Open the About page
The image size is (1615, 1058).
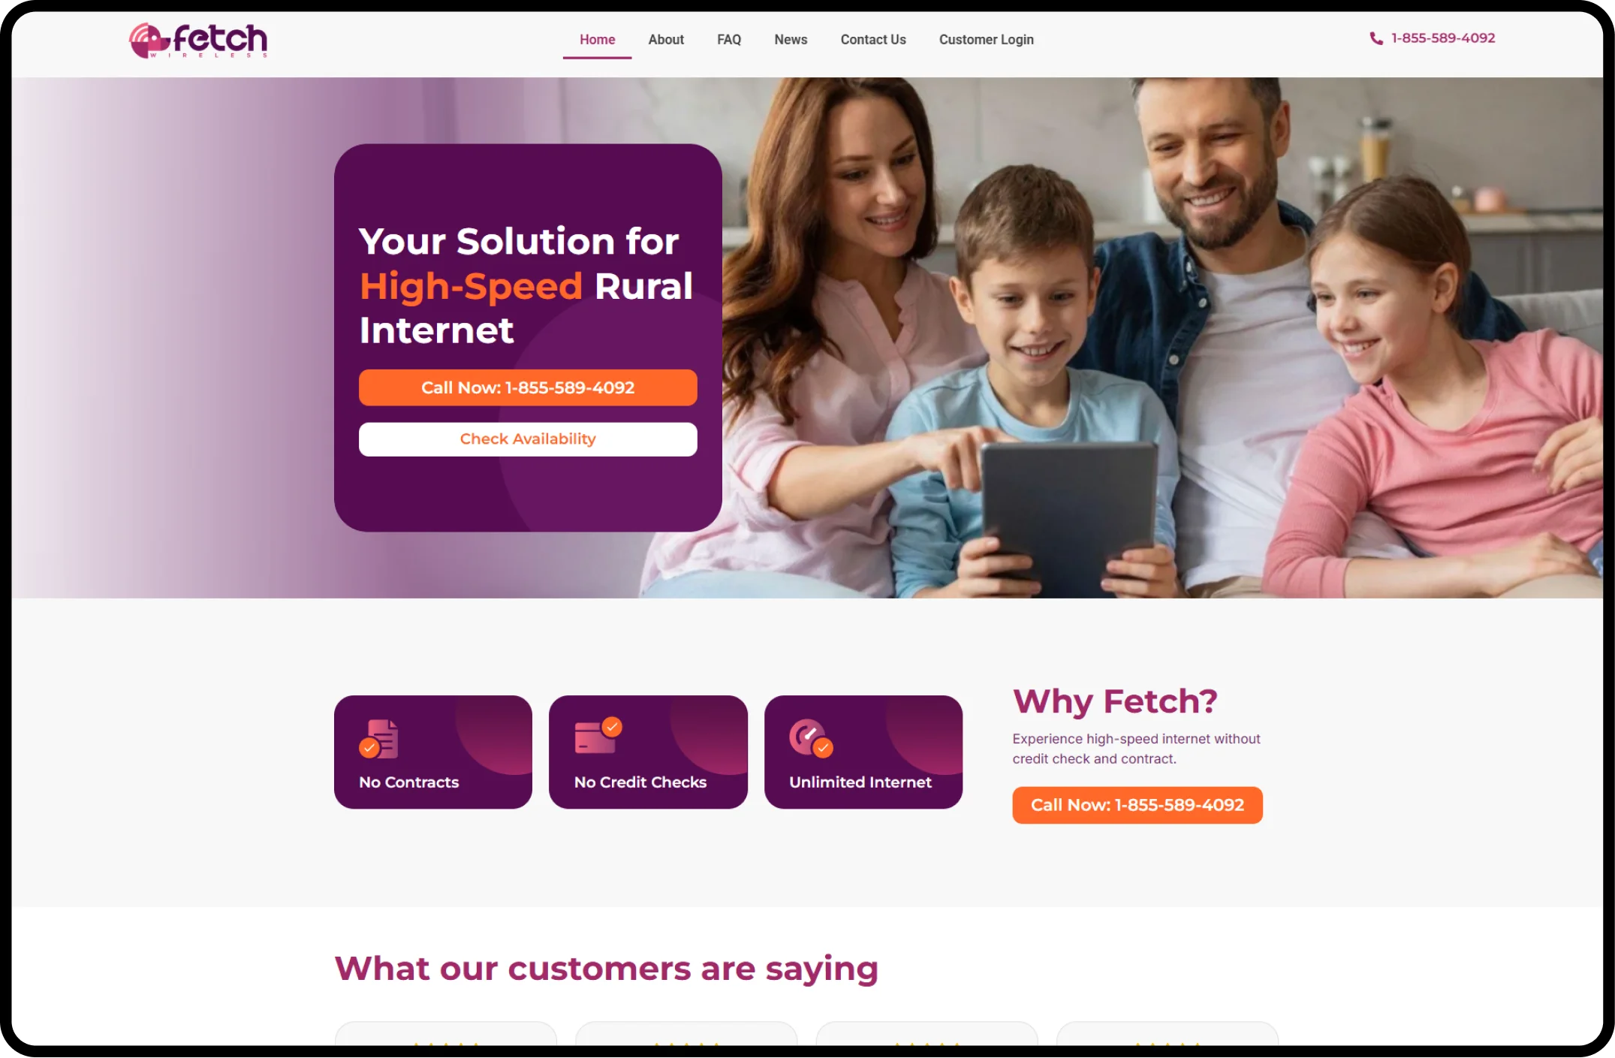coord(666,40)
